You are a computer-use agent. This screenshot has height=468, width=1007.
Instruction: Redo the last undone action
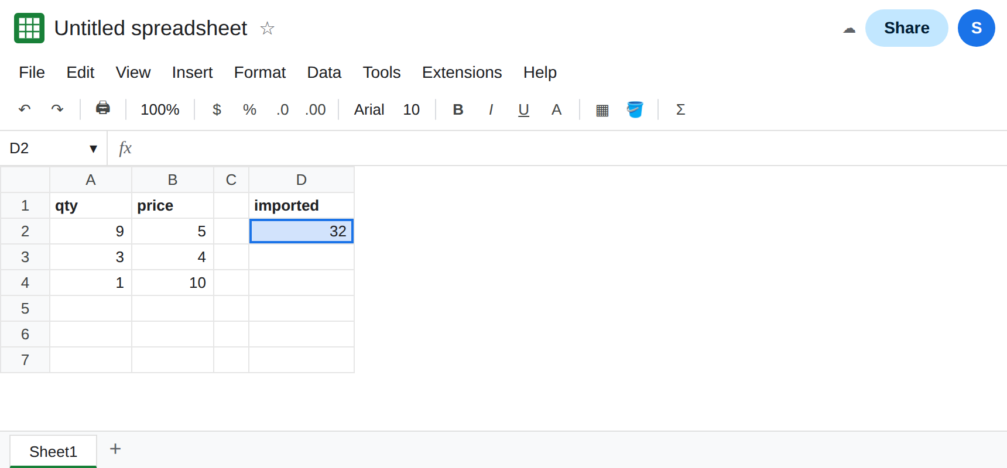pos(57,109)
